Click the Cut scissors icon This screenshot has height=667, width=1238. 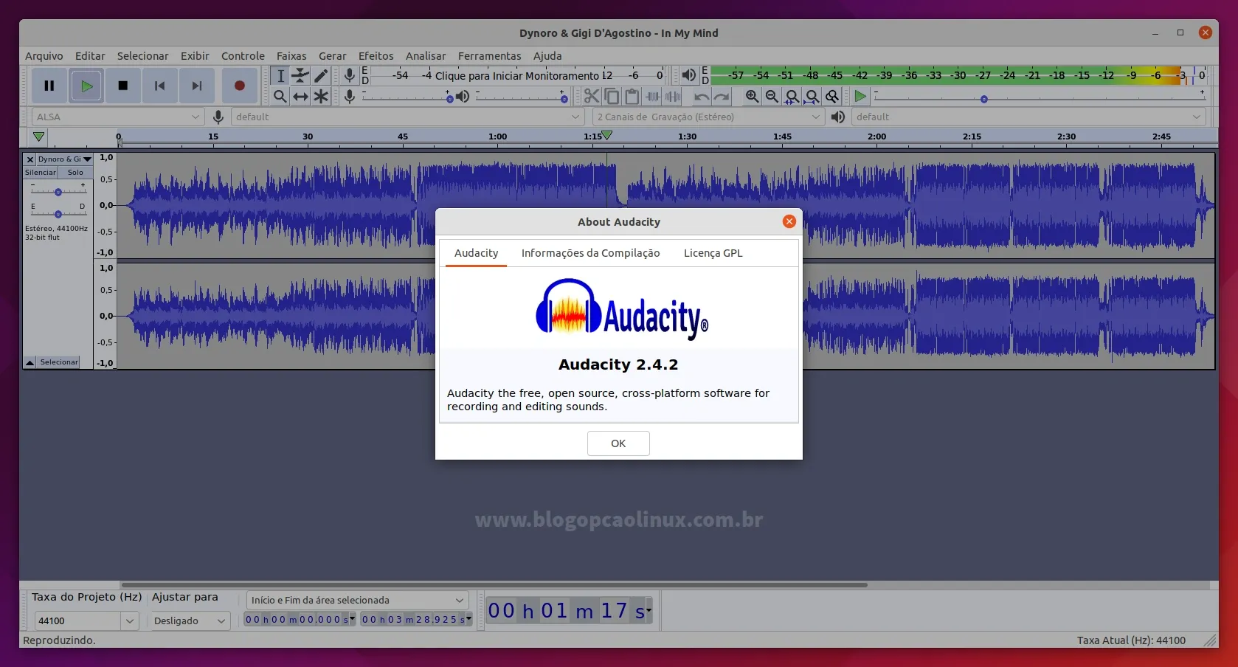[x=592, y=96]
